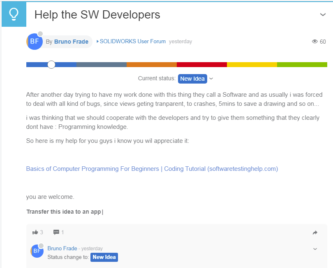Open the Current status dropdown arrow
The image size is (333, 268).
(211, 79)
